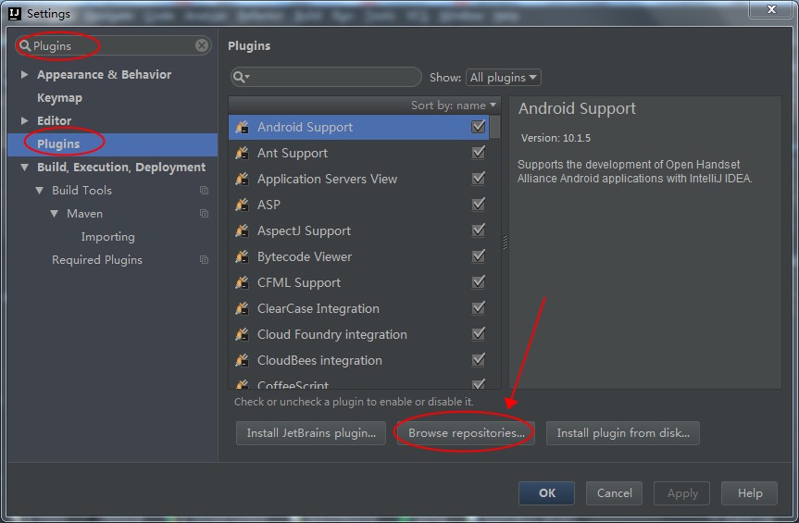
Task: Click the plugins search input field
Action: tap(326, 78)
